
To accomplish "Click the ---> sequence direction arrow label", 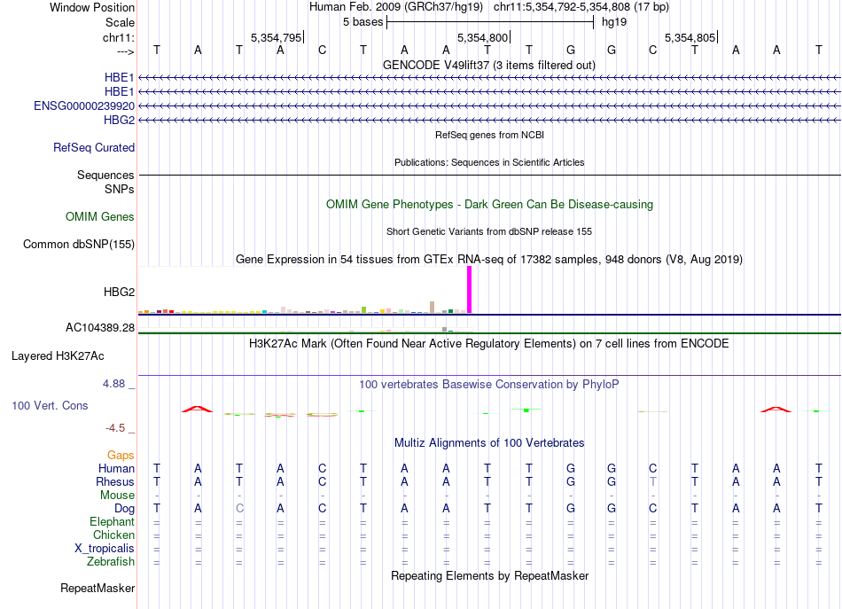I will [126, 51].
